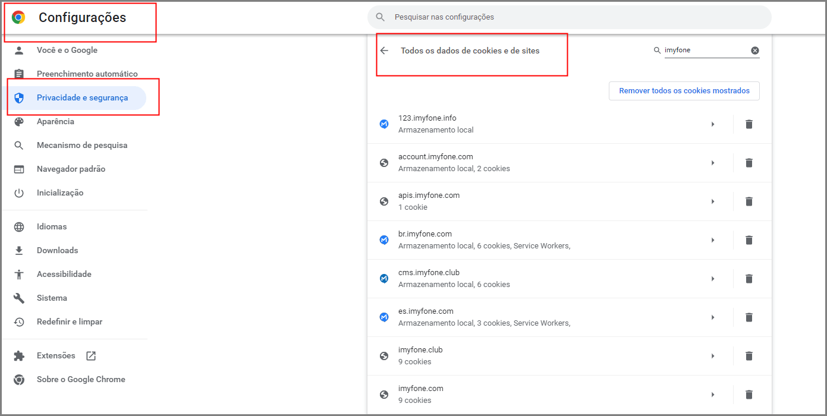The height and width of the screenshot is (416, 827).
Task: Expand 123.imyfone.info details arrow
Action: tap(713, 124)
